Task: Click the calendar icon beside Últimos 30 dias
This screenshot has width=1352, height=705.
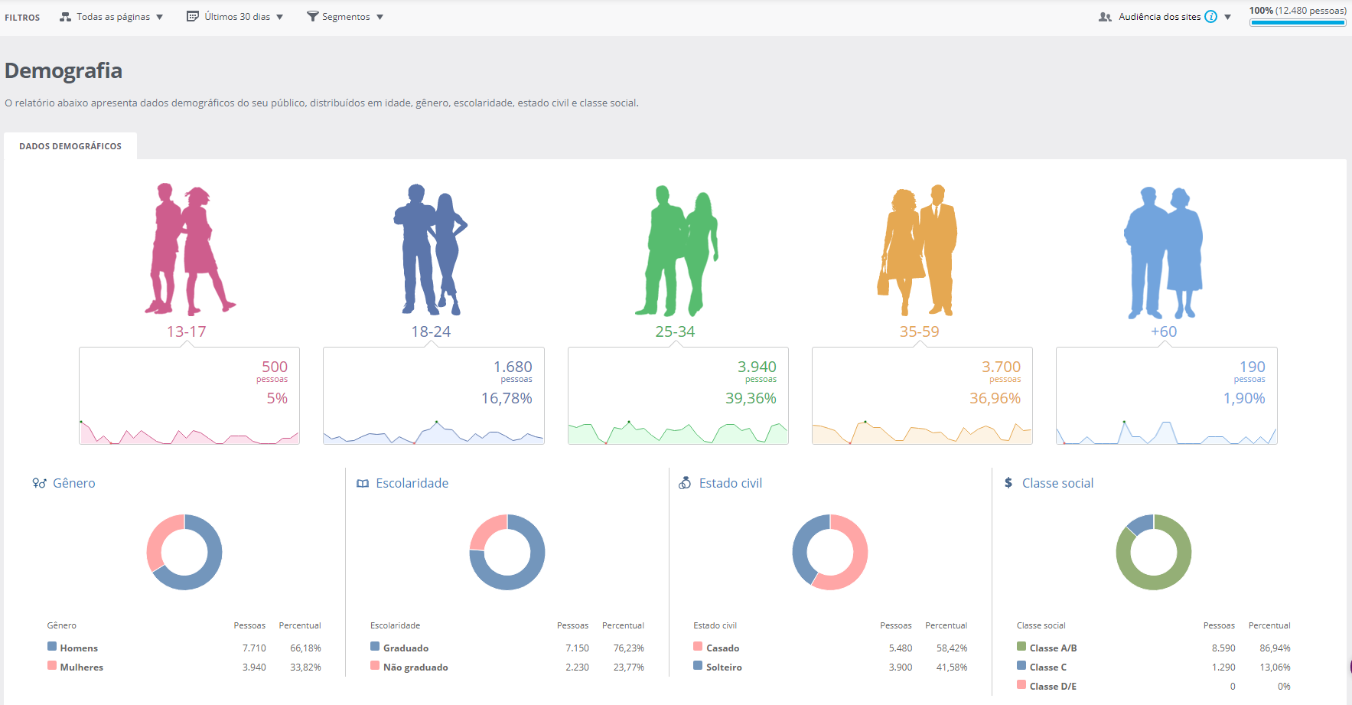Action: [x=193, y=16]
